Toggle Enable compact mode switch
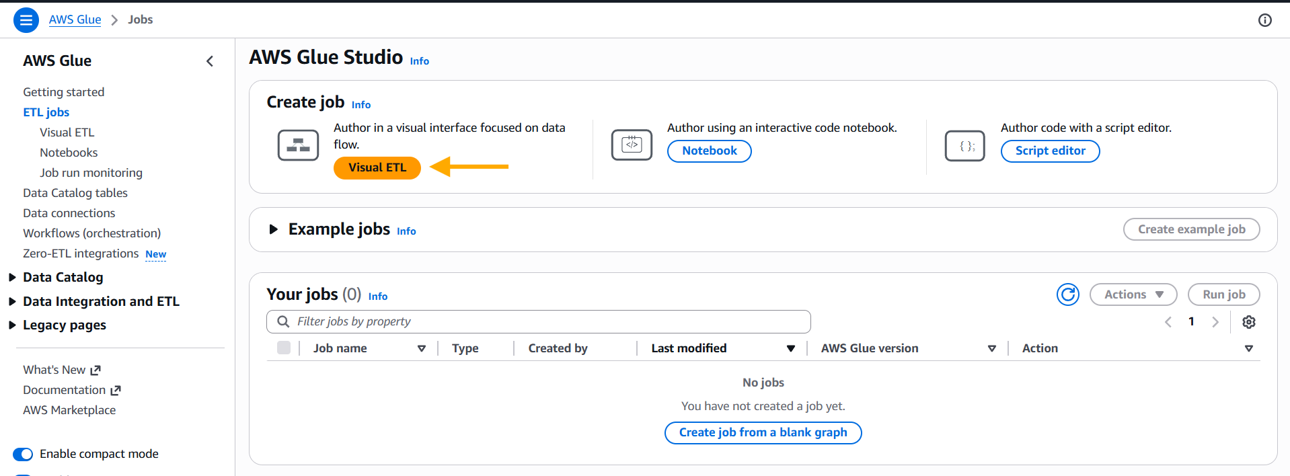The image size is (1290, 476). pyautogui.click(x=23, y=454)
